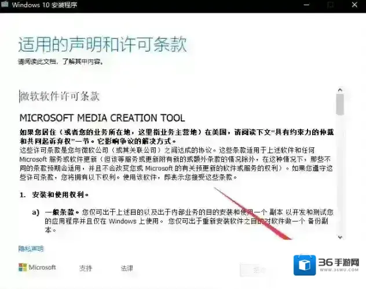
Task: Open the 隐私声明 privacy statement link
Action: tap(31, 248)
